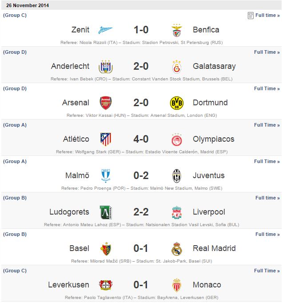The height and width of the screenshot is (303, 282).
Task: Click the Liverpool club crest
Action: pos(177,212)
